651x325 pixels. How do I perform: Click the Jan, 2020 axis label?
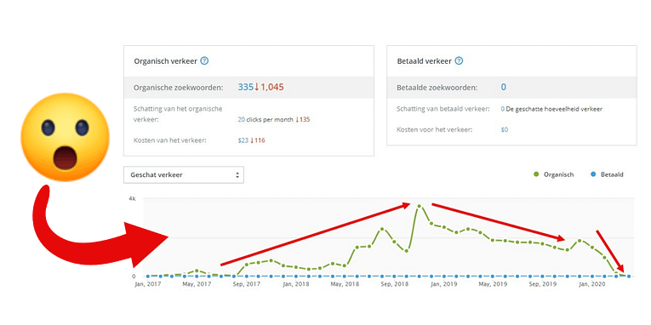pos(592,285)
